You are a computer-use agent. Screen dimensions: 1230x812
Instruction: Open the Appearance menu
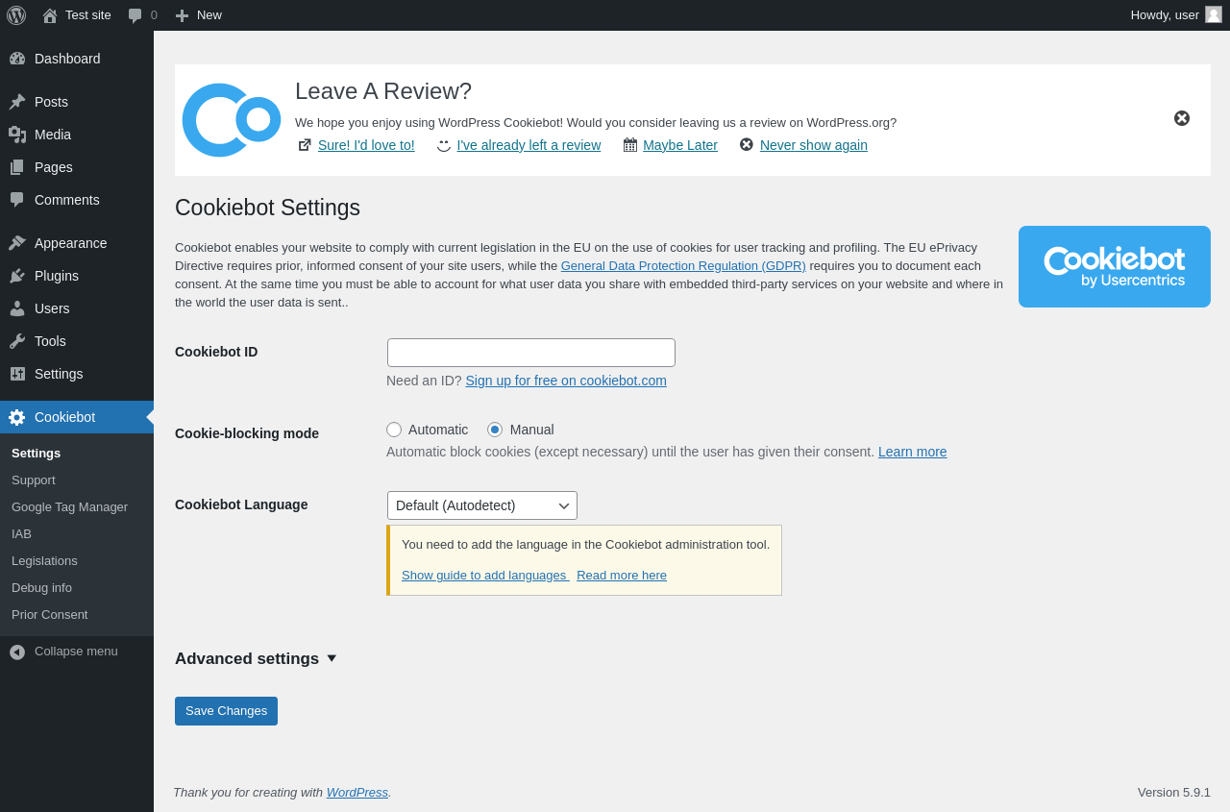click(77, 243)
